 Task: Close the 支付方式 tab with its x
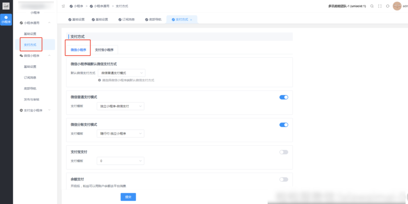191,20
